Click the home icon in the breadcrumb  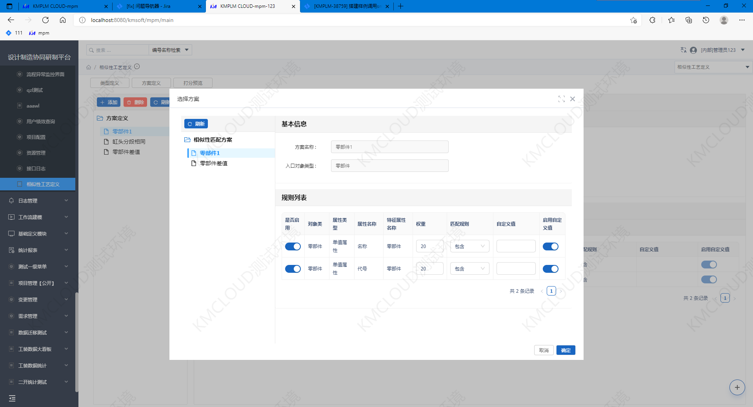(89, 67)
